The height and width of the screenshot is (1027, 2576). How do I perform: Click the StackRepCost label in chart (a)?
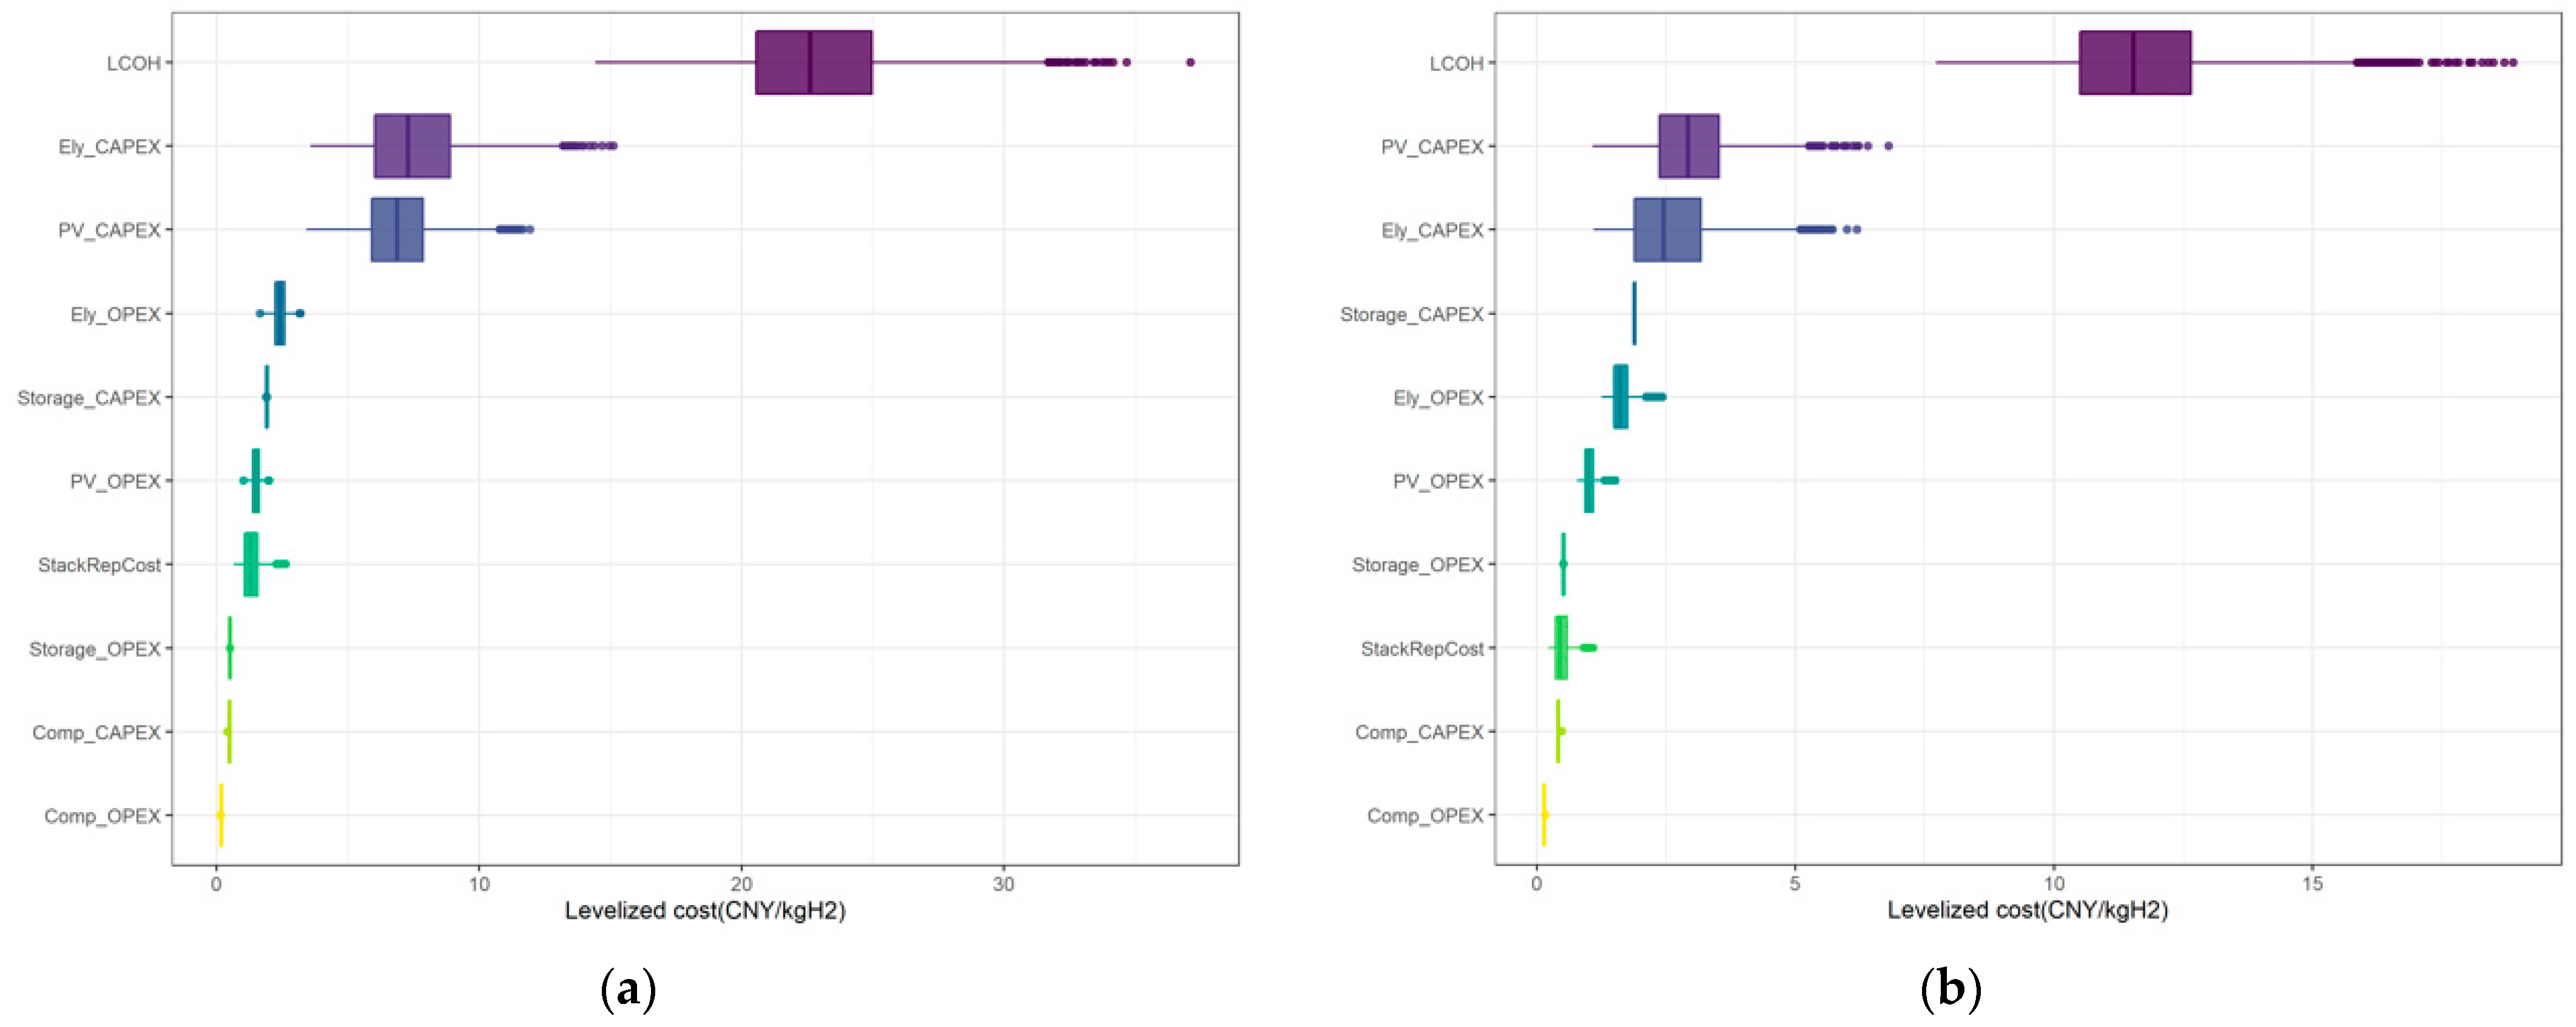point(99,565)
